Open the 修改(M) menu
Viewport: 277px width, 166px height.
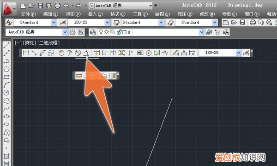coord(207,14)
